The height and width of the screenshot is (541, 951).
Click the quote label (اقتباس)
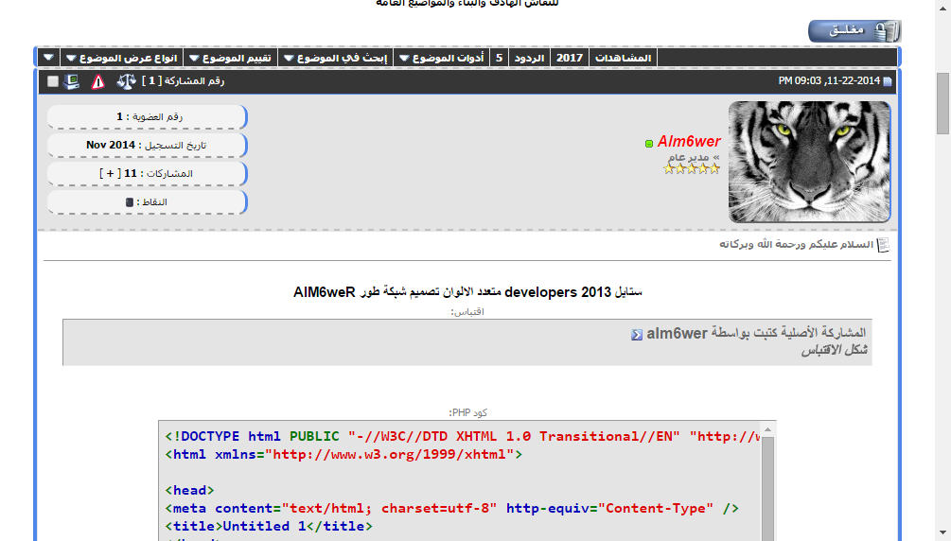[467, 312]
